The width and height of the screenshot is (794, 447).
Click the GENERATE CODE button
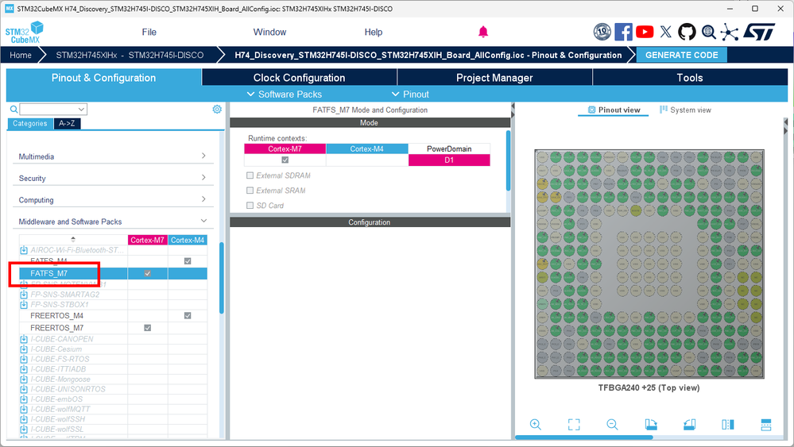tap(682, 55)
